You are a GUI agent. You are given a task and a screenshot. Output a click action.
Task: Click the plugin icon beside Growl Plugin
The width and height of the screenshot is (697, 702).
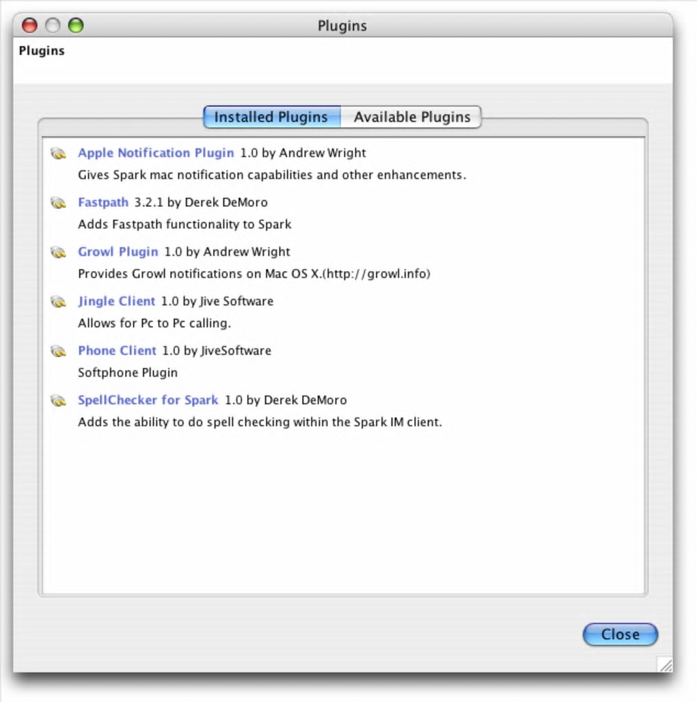click(x=58, y=253)
